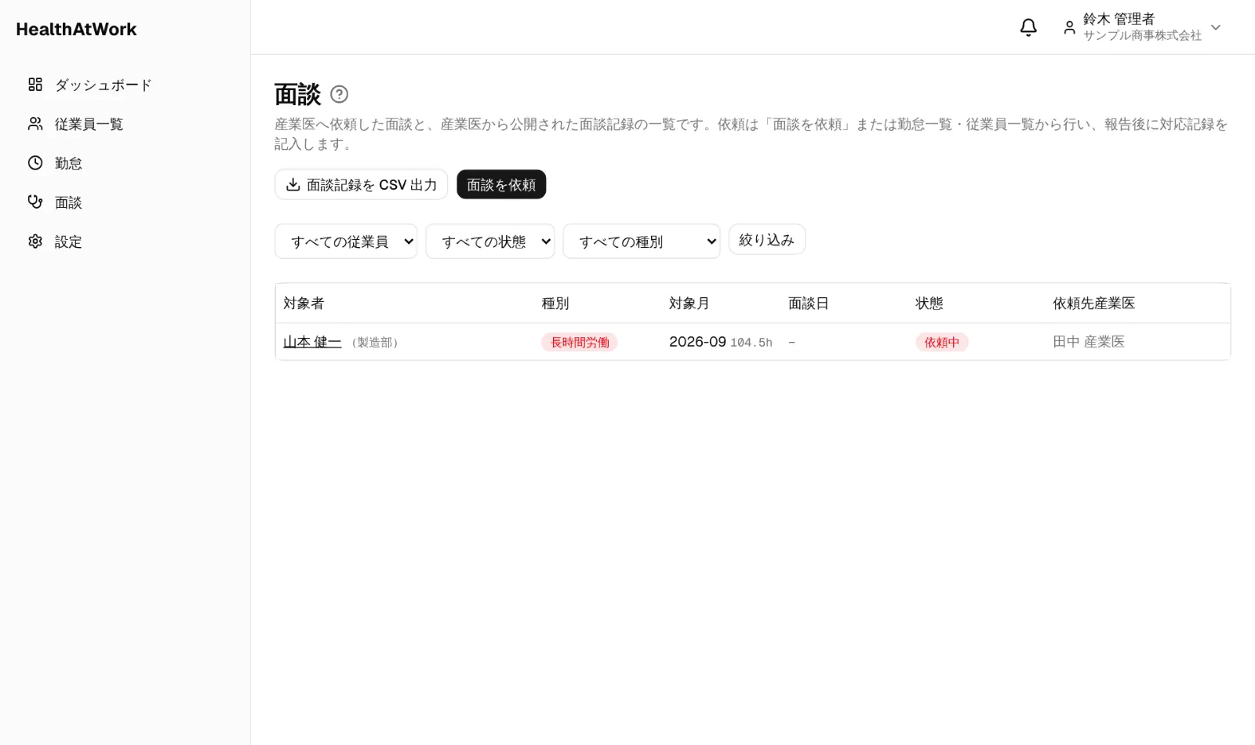Go to ダッシュボード in the sidebar
Image resolution: width=1255 pixels, height=745 pixels.
[103, 85]
